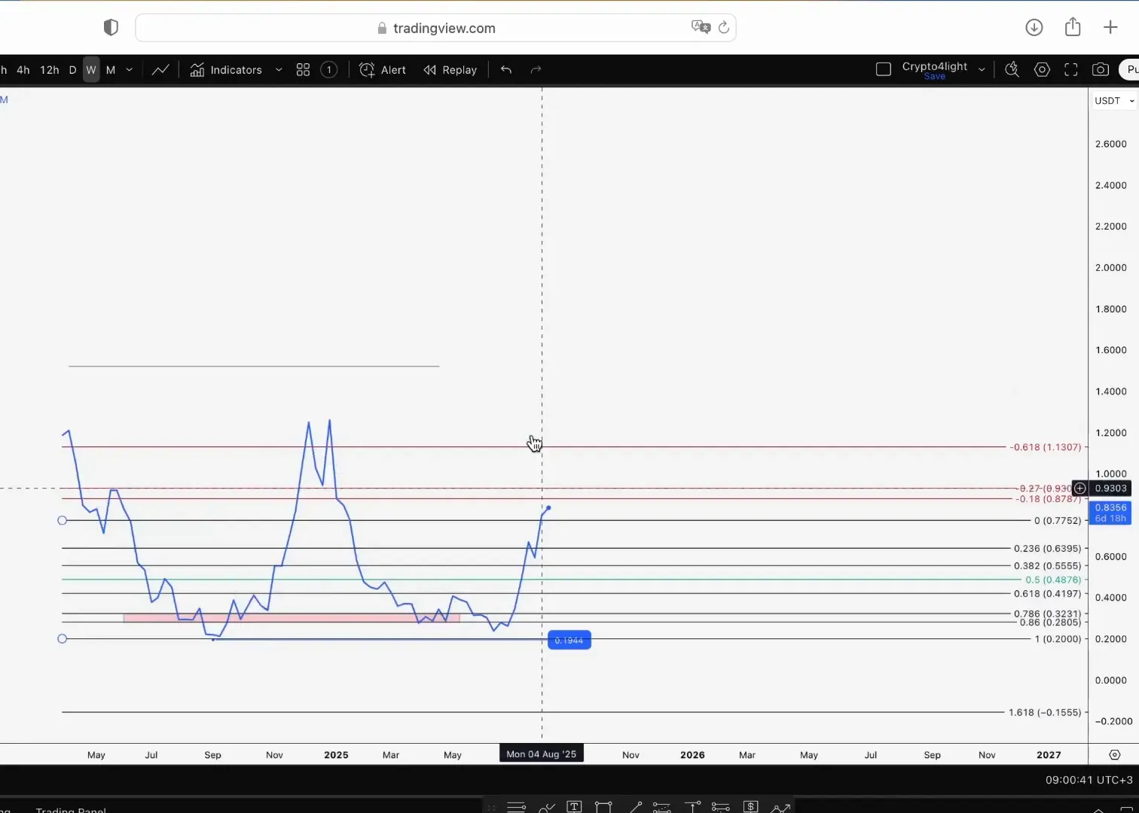Image resolution: width=1139 pixels, height=813 pixels.
Task: Click the 09:00:41 UTC+3 timezone
Action: tap(1089, 780)
